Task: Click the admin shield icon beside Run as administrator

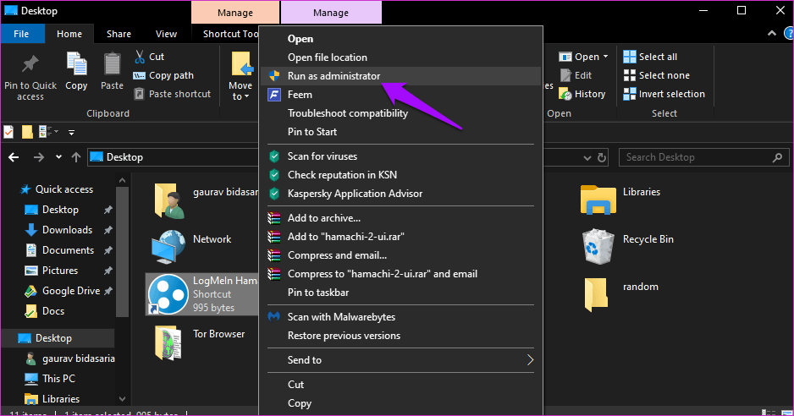Action: (x=274, y=76)
